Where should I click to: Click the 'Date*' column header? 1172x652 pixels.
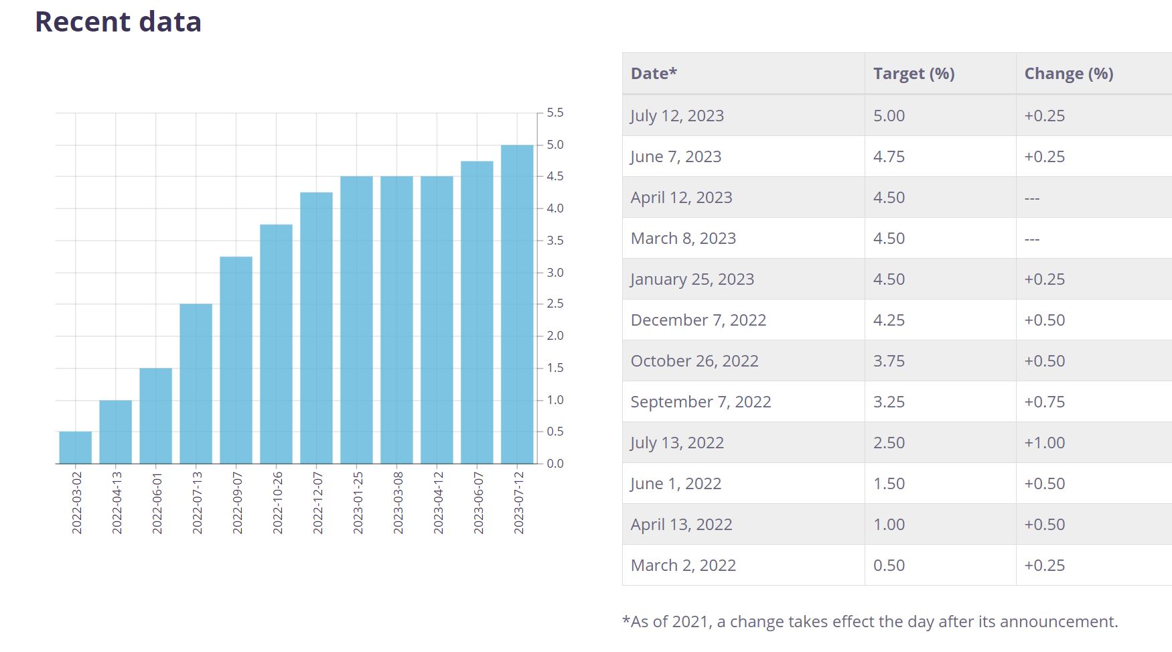pos(743,74)
